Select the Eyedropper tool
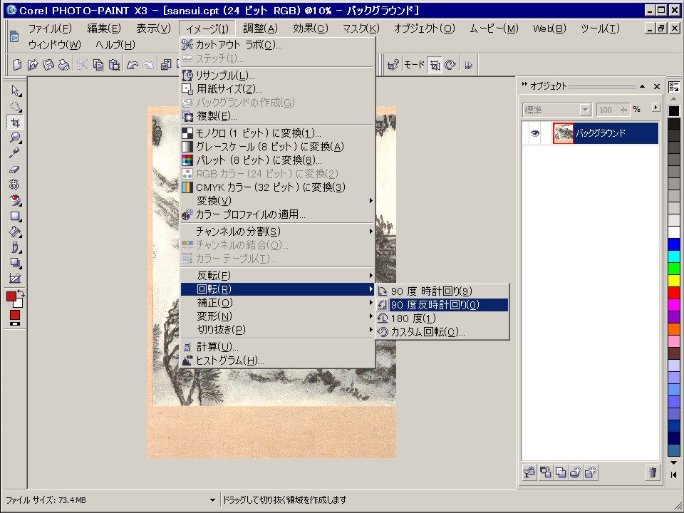 [x=15, y=154]
